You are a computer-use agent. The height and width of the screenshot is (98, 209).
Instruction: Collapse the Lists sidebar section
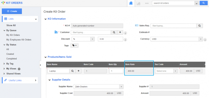36,19
